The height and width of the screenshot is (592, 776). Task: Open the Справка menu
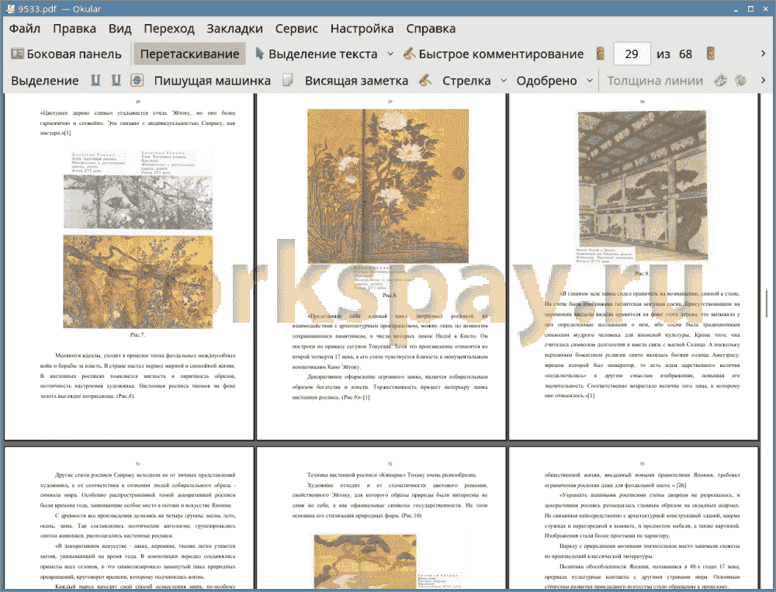(x=431, y=29)
